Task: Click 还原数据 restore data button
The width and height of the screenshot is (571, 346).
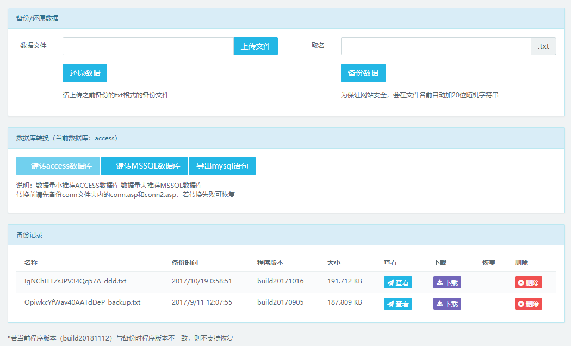Action: click(85, 73)
